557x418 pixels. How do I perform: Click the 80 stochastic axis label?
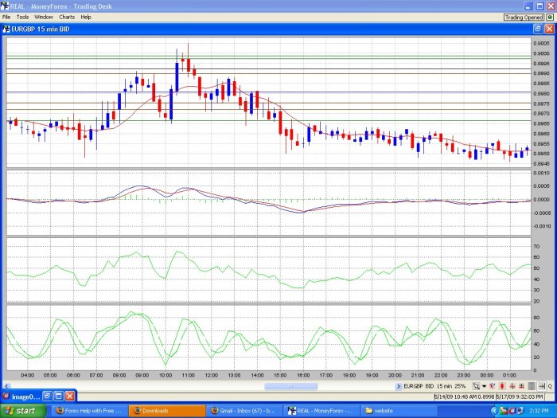click(x=536, y=318)
